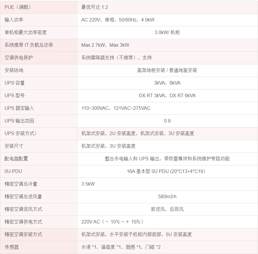Image resolution: width=258 pixels, height=254 pixels.
Task: Select the 'DX RT 3kVA，DX RT 6kVA' model text
Action: [x=167, y=95]
